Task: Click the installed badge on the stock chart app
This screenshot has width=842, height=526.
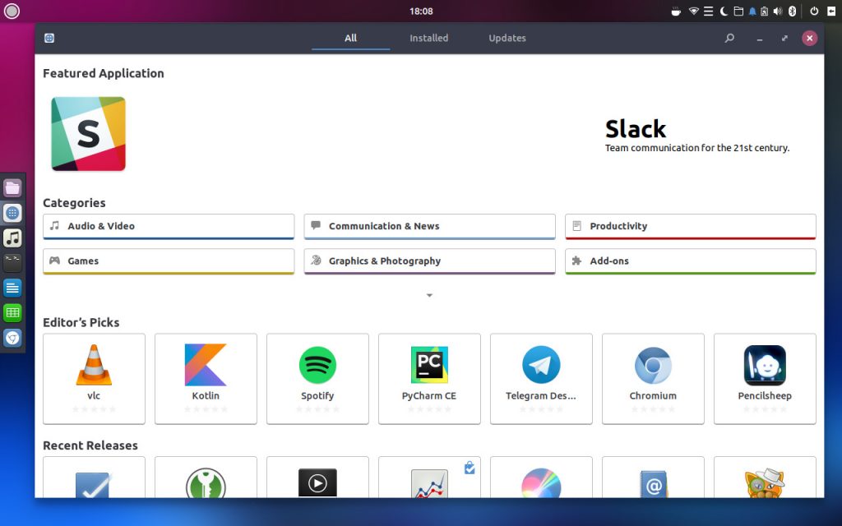Action: pyautogui.click(x=470, y=468)
